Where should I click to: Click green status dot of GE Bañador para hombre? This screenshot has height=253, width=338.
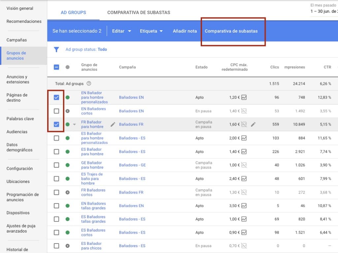point(68,165)
